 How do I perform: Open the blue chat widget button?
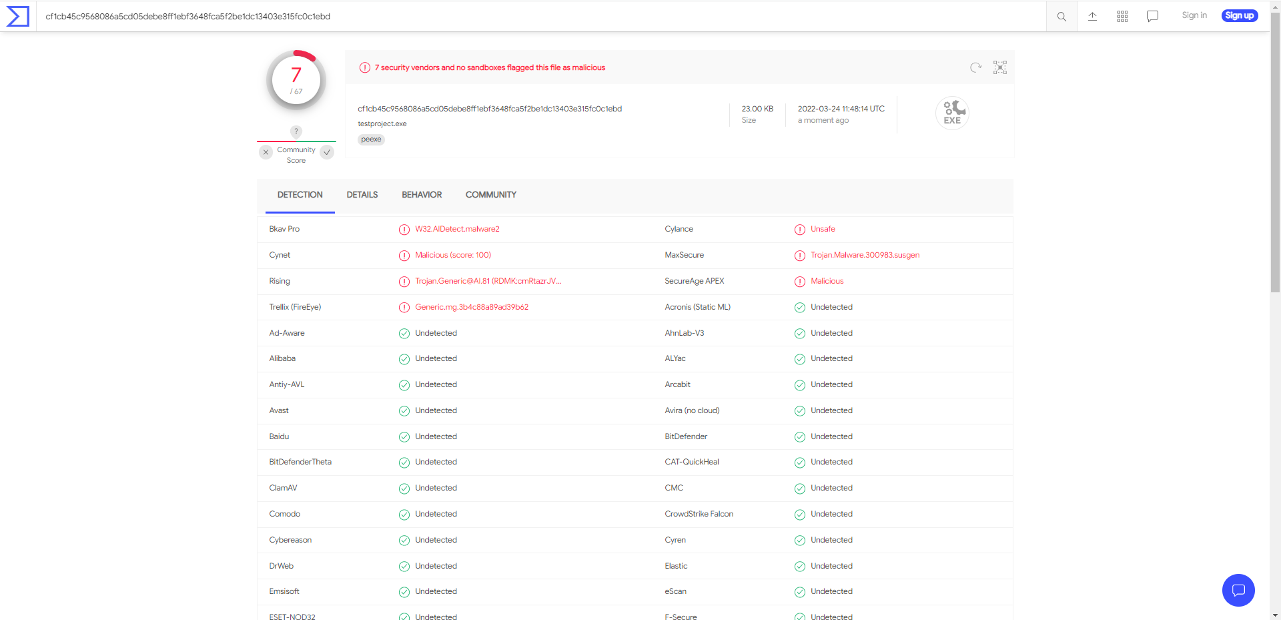click(1238, 590)
